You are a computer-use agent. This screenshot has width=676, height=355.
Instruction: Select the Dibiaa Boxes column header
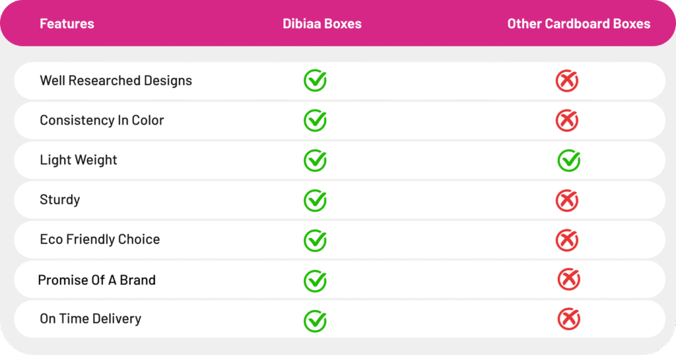point(322,24)
